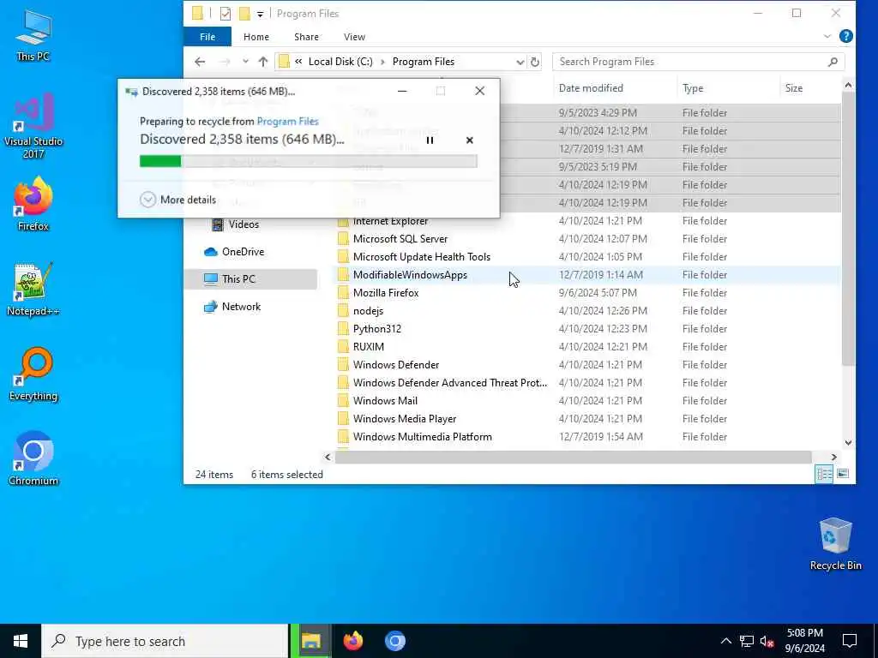Go back in File Explorer
Viewport: 878px width, 658px height.
tap(200, 62)
